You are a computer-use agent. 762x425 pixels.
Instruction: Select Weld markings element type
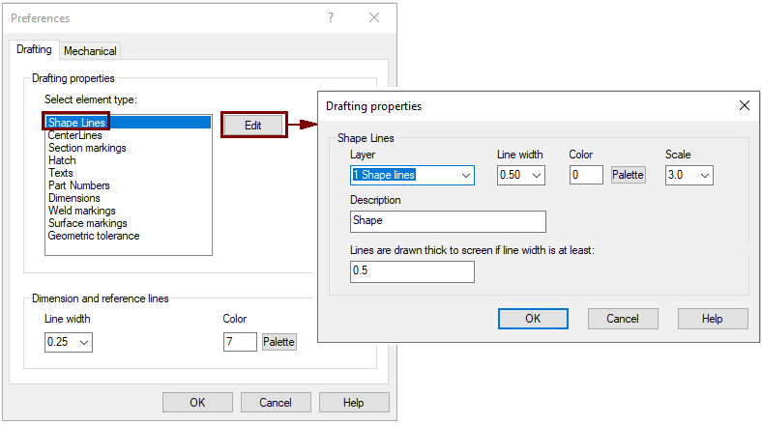tap(82, 211)
